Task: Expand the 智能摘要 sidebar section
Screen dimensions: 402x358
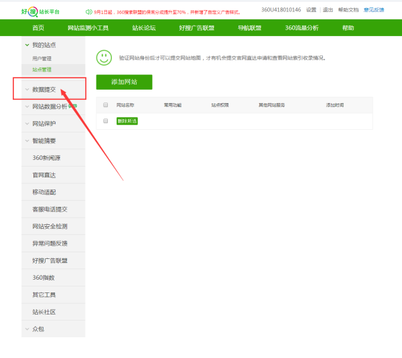Action: click(44, 141)
